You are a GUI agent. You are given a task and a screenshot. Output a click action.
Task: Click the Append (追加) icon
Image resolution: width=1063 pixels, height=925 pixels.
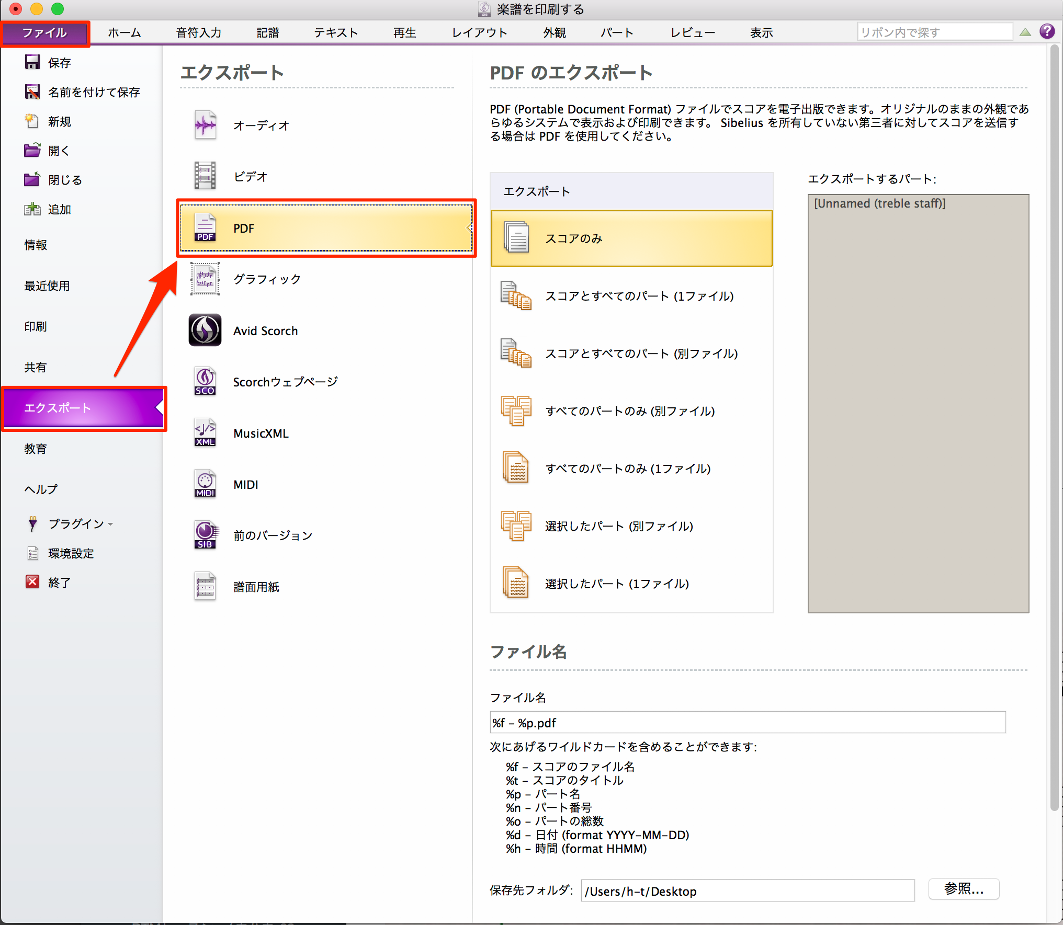click(32, 209)
